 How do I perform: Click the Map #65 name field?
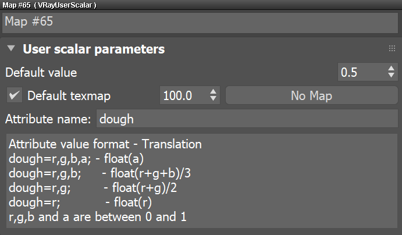[x=201, y=23]
